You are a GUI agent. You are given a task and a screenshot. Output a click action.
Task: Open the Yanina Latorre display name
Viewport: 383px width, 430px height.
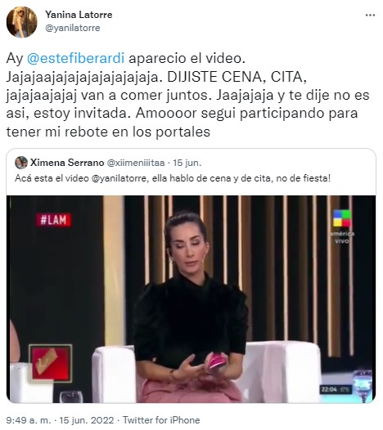(79, 15)
